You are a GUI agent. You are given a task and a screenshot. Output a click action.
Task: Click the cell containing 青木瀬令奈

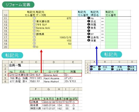tap(54, 22)
